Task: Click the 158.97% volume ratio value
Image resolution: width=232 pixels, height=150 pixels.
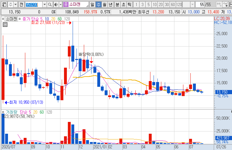Action: (91, 12)
